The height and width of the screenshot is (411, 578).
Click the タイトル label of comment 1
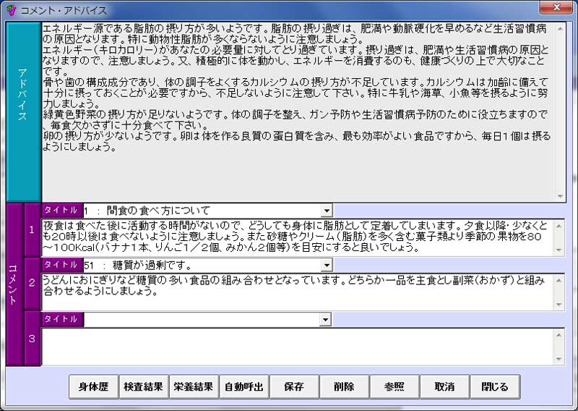pyautogui.click(x=62, y=211)
